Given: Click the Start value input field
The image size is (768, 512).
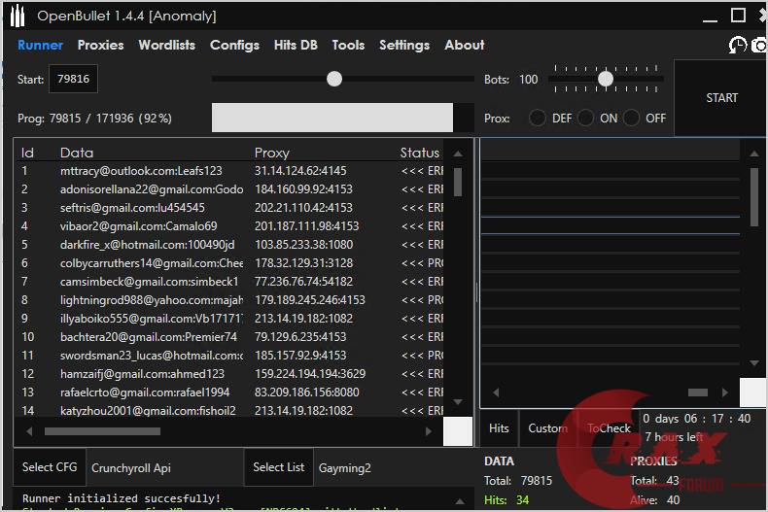Looking at the screenshot, I should (x=73, y=79).
